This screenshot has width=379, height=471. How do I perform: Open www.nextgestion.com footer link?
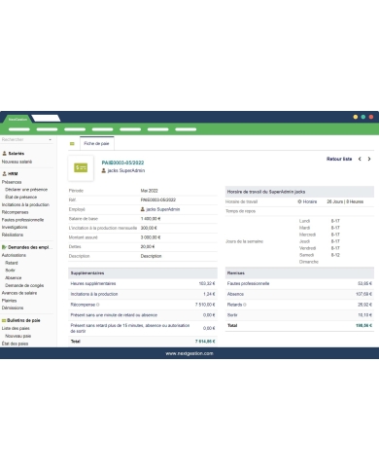pyautogui.click(x=189, y=353)
